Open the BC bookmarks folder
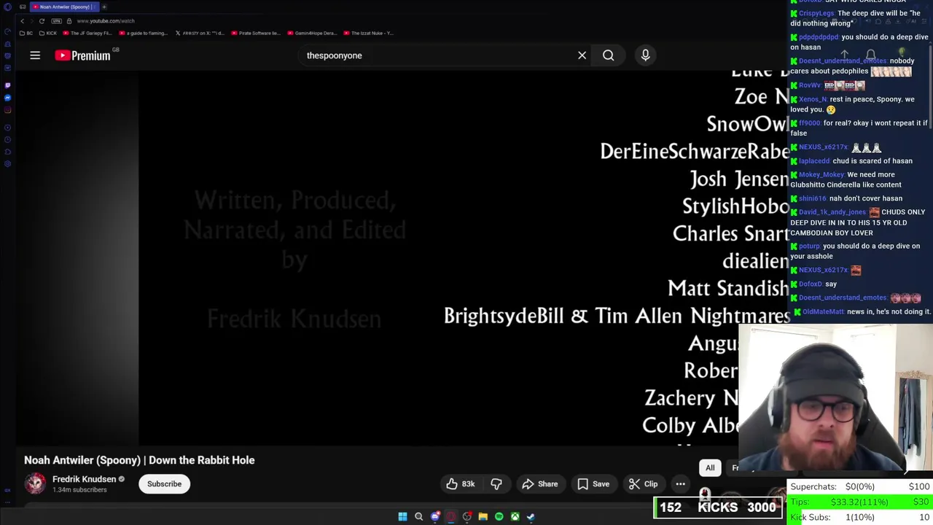 point(26,33)
